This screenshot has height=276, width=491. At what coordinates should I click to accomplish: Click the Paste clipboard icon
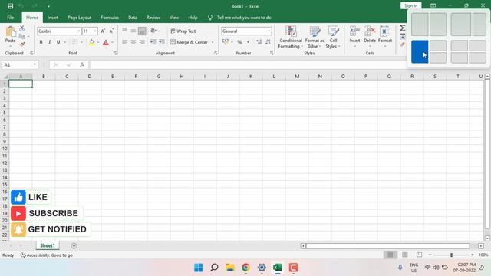10,32
